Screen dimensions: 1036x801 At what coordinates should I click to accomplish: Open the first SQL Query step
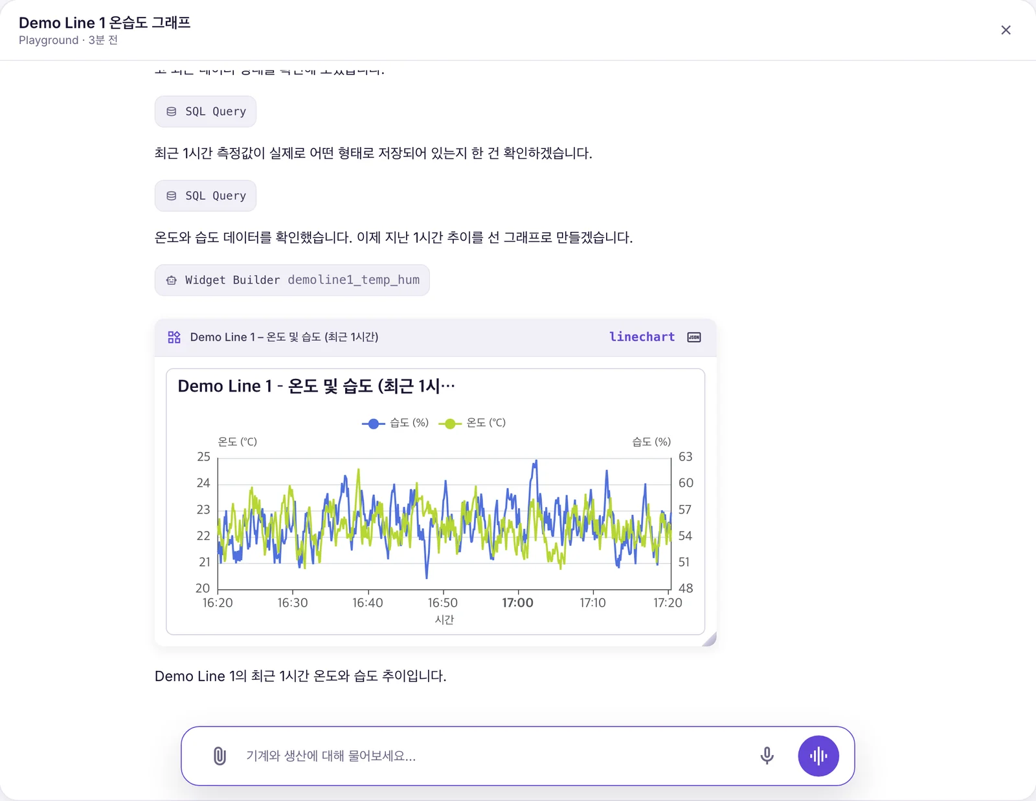205,111
